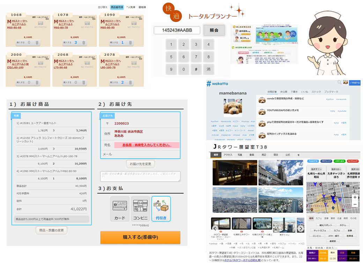The image size is (363, 263).
Task: Click the next arrow in photo carousel
Action: [301, 229]
